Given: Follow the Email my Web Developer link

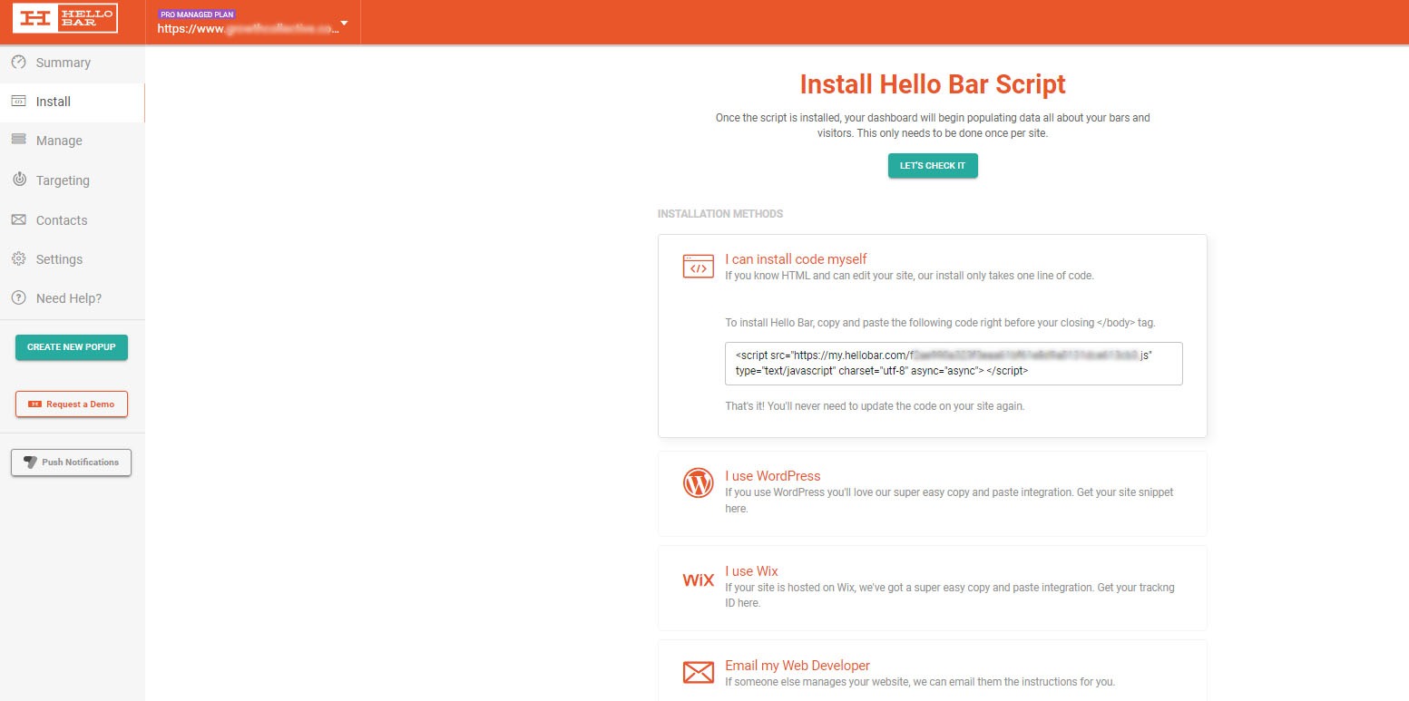Looking at the screenshot, I should (x=797, y=665).
